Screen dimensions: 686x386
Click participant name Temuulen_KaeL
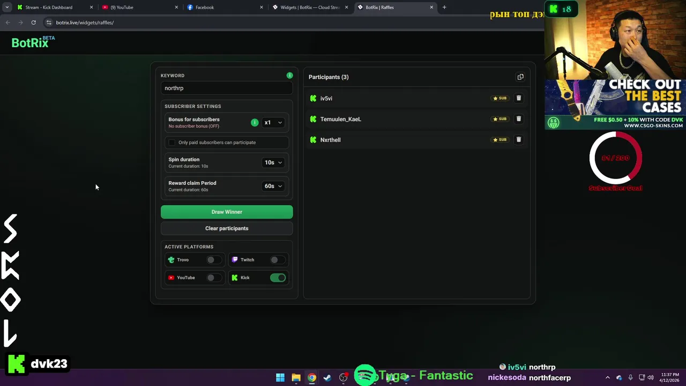[341, 119]
